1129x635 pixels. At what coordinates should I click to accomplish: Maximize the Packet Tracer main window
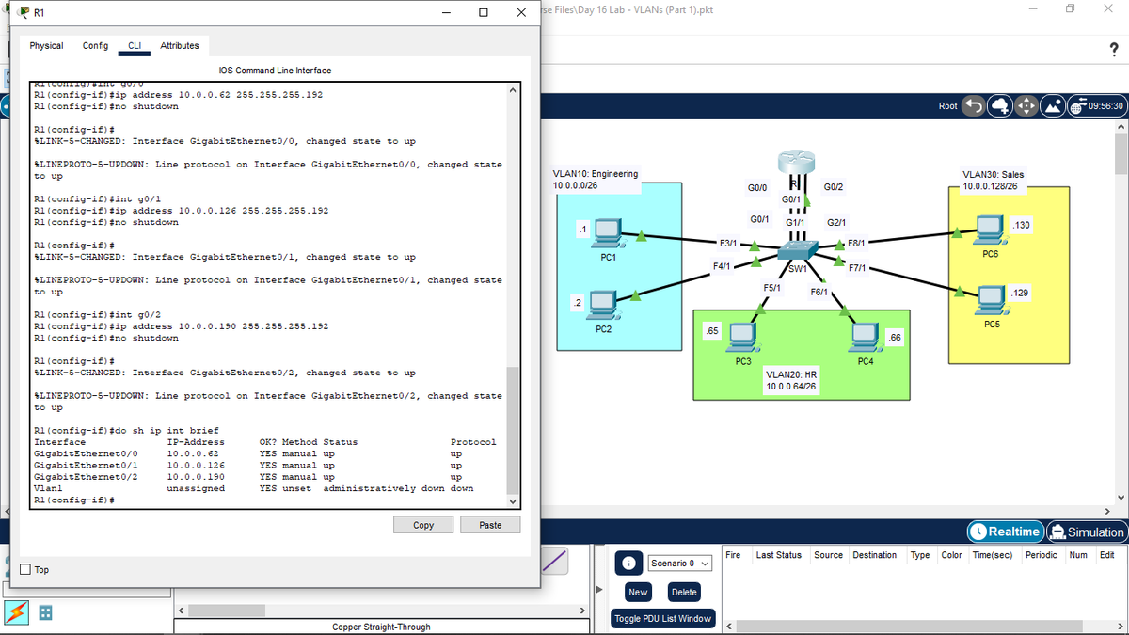tap(1070, 9)
